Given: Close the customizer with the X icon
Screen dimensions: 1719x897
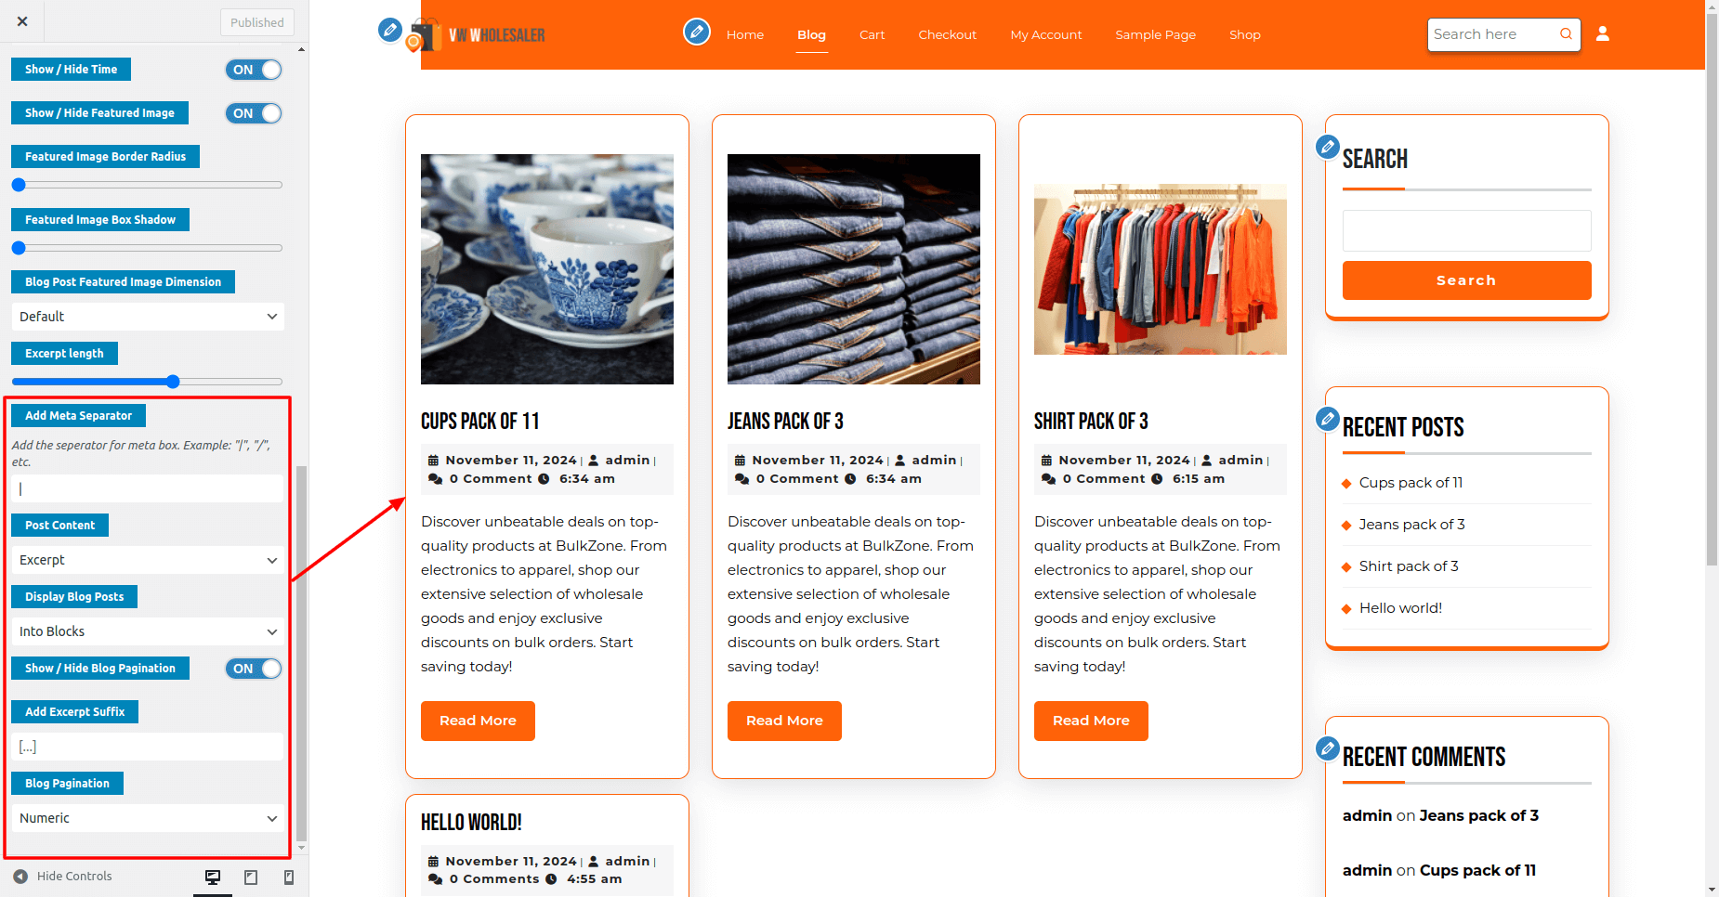Looking at the screenshot, I should coord(22,21).
